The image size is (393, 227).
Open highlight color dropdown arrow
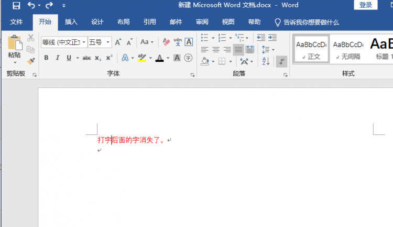click(150, 58)
